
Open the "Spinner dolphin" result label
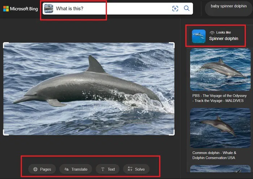click(223, 39)
